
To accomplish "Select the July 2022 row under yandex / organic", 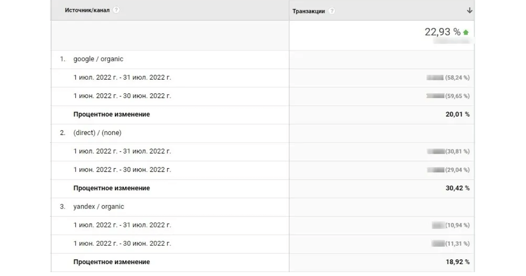I will point(263,225).
